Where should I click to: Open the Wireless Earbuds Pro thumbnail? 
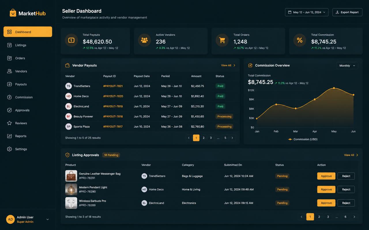click(71, 203)
